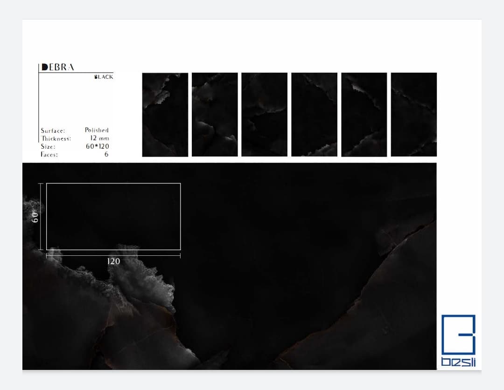Click the "120" width dimension label
The width and height of the screenshot is (504, 390).
(x=113, y=261)
